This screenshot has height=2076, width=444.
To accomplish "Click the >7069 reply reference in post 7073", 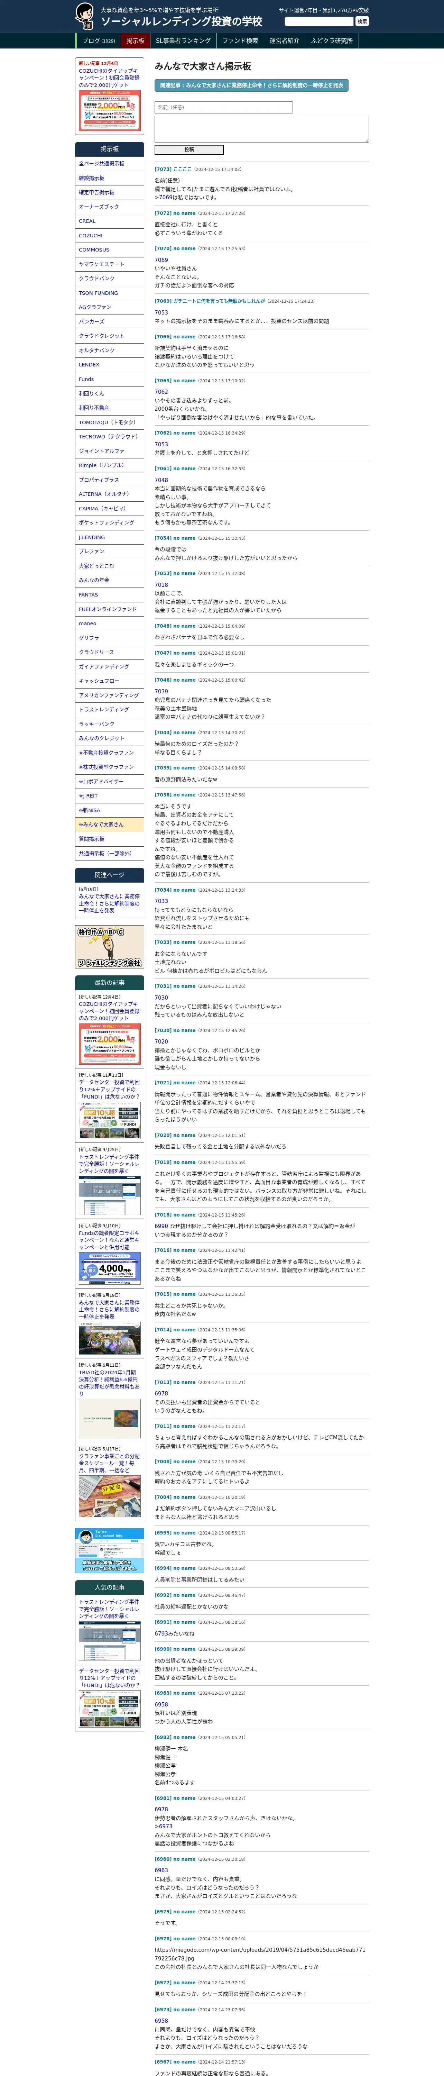I will (164, 198).
